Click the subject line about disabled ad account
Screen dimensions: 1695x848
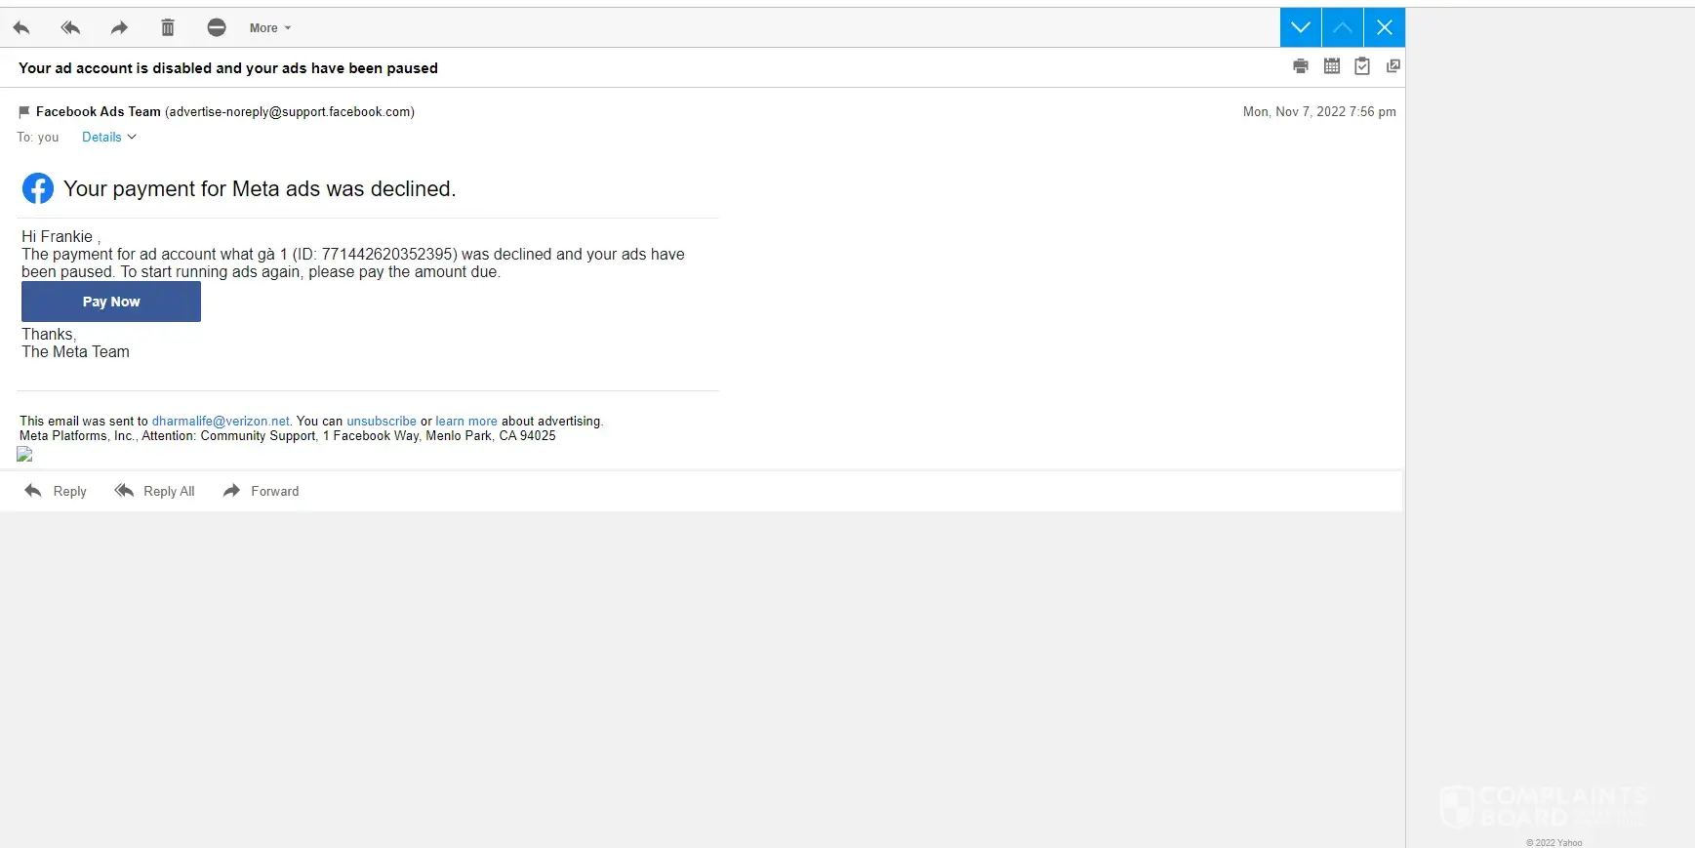(228, 68)
